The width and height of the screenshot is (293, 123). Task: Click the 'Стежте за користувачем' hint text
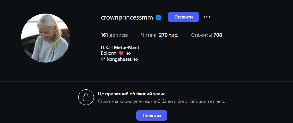[x=162, y=101]
